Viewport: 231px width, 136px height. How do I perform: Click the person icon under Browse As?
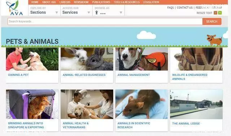coord(96,13)
